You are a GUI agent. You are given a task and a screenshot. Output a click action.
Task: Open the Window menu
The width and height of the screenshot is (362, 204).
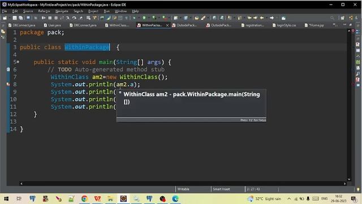pyautogui.click(x=120, y=11)
